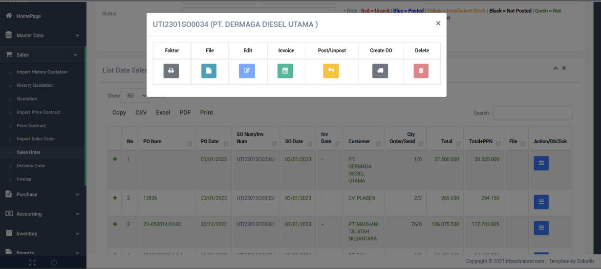The width and height of the screenshot is (601, 269).
Task: Open Delivery Order in the sidebar
Action: coord(31,166)
